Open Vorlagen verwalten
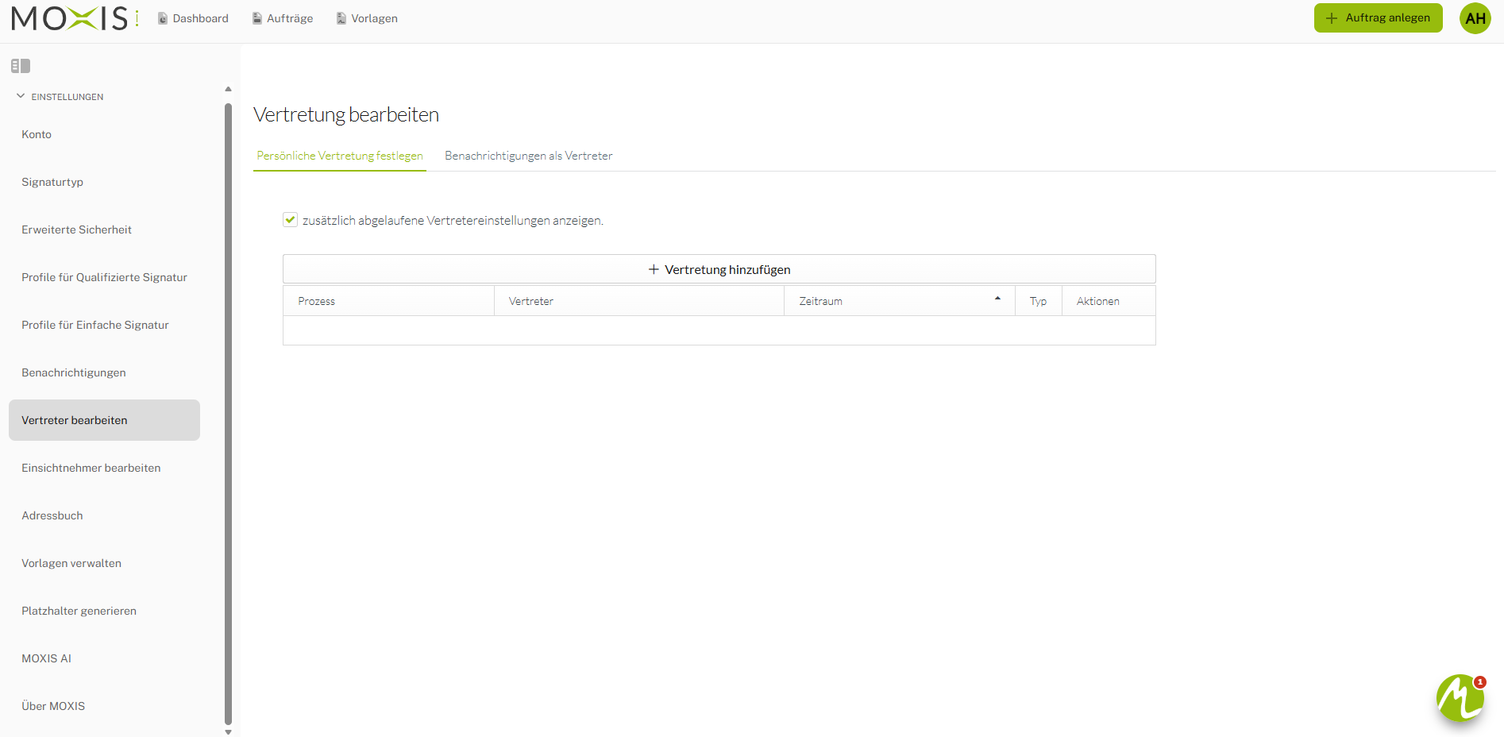 click(104, 563)
